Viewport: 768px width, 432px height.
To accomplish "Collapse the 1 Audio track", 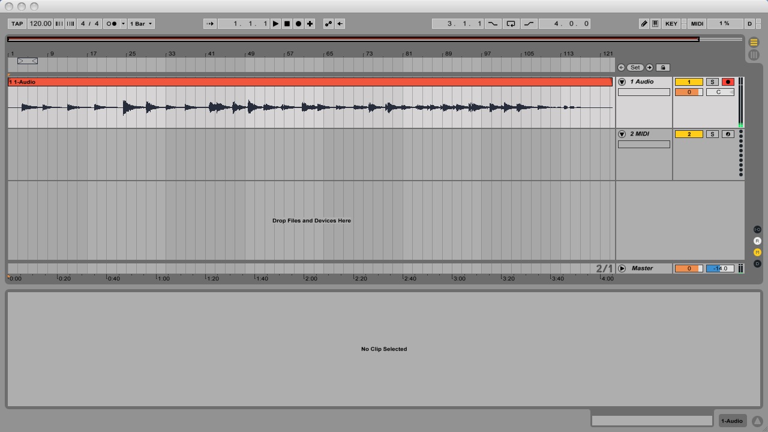I will pos(622,82).
